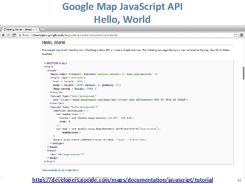
Task: Click the meta viewport code line
Action: [x=104, y=74]
